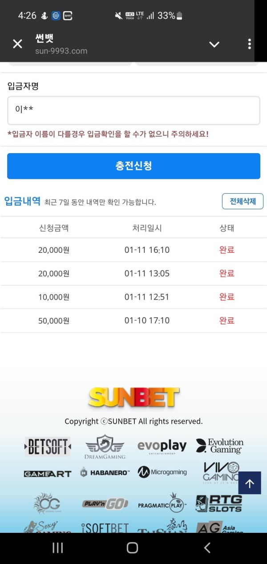Click the RTG Slots logo

pos(219,503)
